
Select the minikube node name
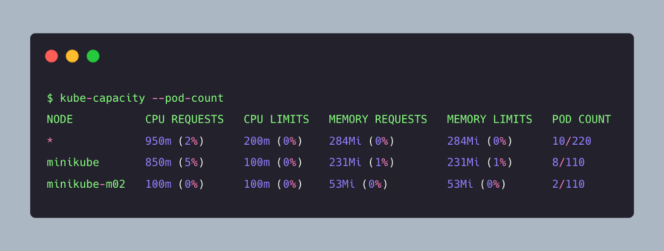pos(73,162)
